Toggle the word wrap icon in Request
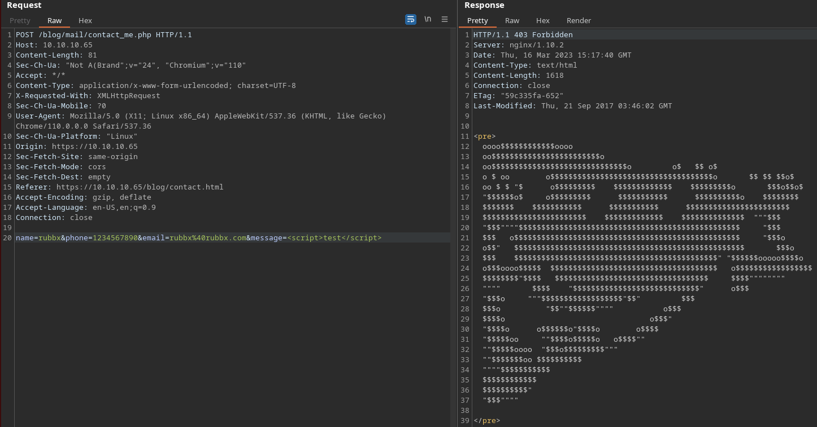 [411, 19]
